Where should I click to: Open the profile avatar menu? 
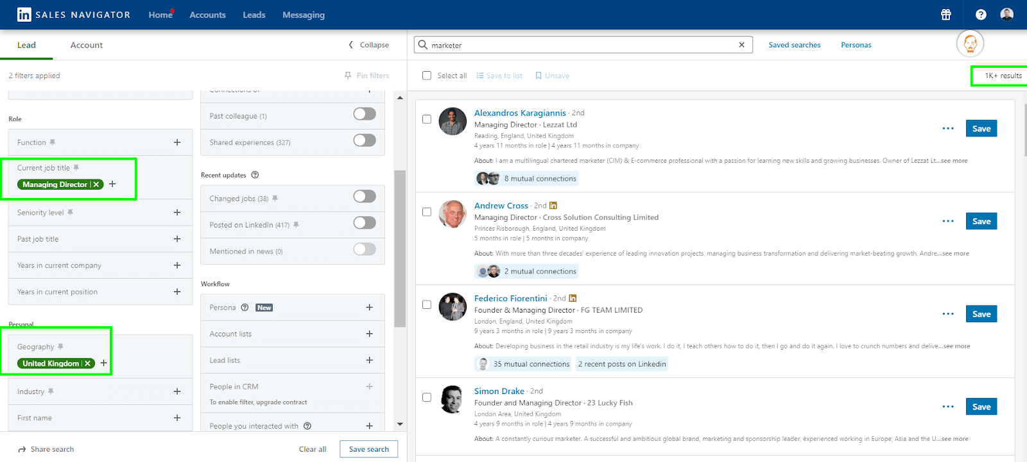[1007, 14]
